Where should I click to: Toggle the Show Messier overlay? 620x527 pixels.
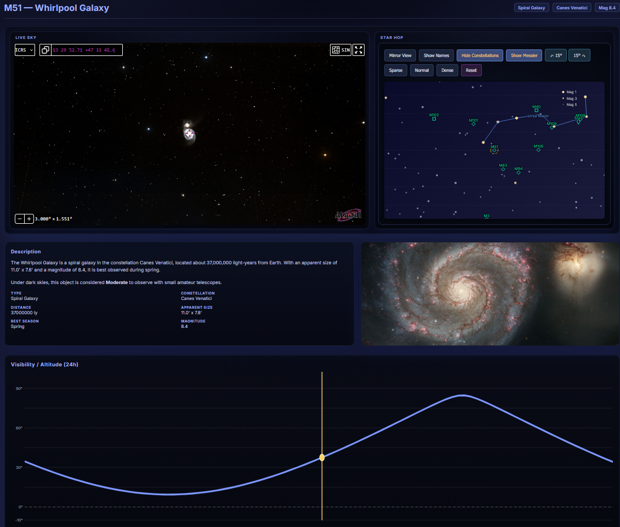[524, 55]
